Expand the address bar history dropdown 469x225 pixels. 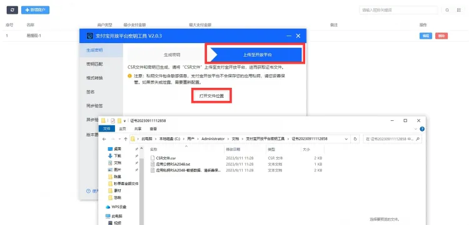pyautogui.click(x=346, y=139)
